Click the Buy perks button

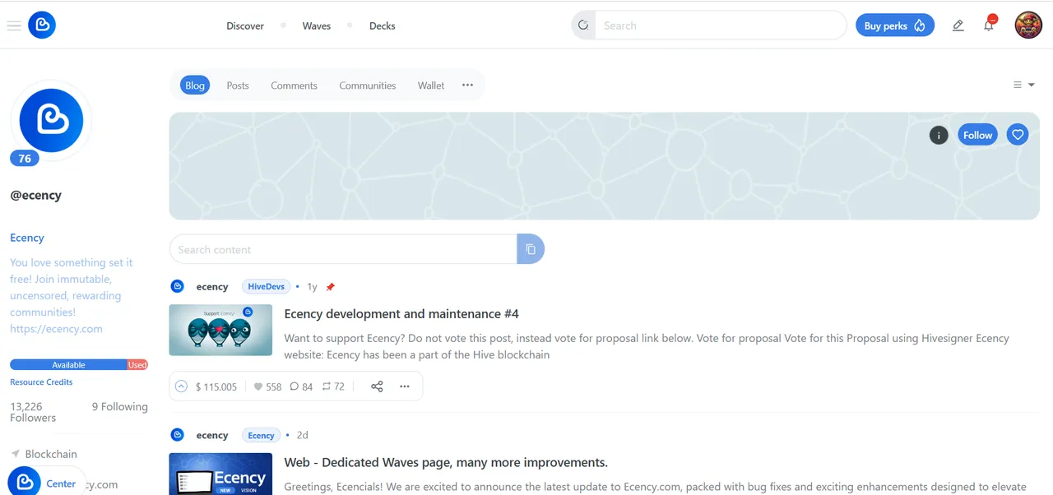coord(895,25)
